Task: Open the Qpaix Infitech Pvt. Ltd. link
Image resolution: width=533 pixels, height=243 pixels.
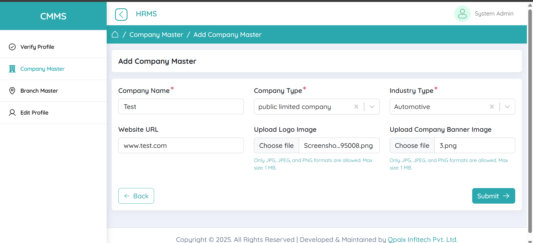Action: pos(422,239)
